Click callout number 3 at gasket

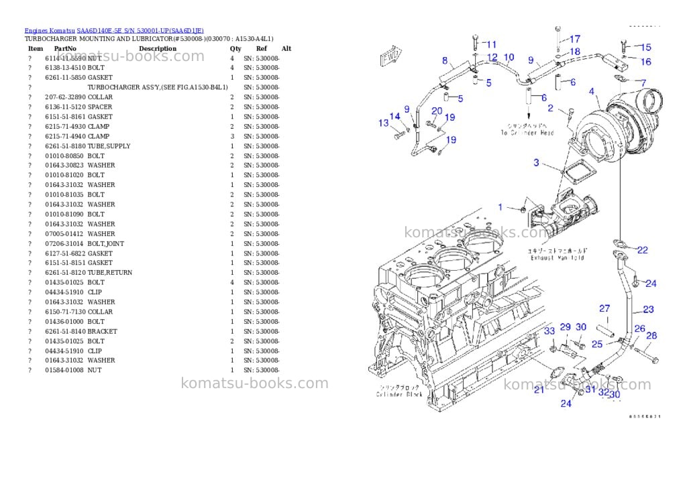point(536,163)
